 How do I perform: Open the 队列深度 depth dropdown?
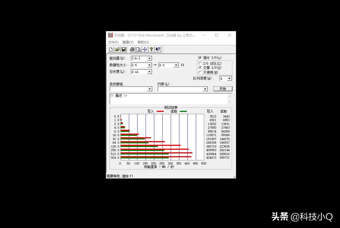(229, 79)
